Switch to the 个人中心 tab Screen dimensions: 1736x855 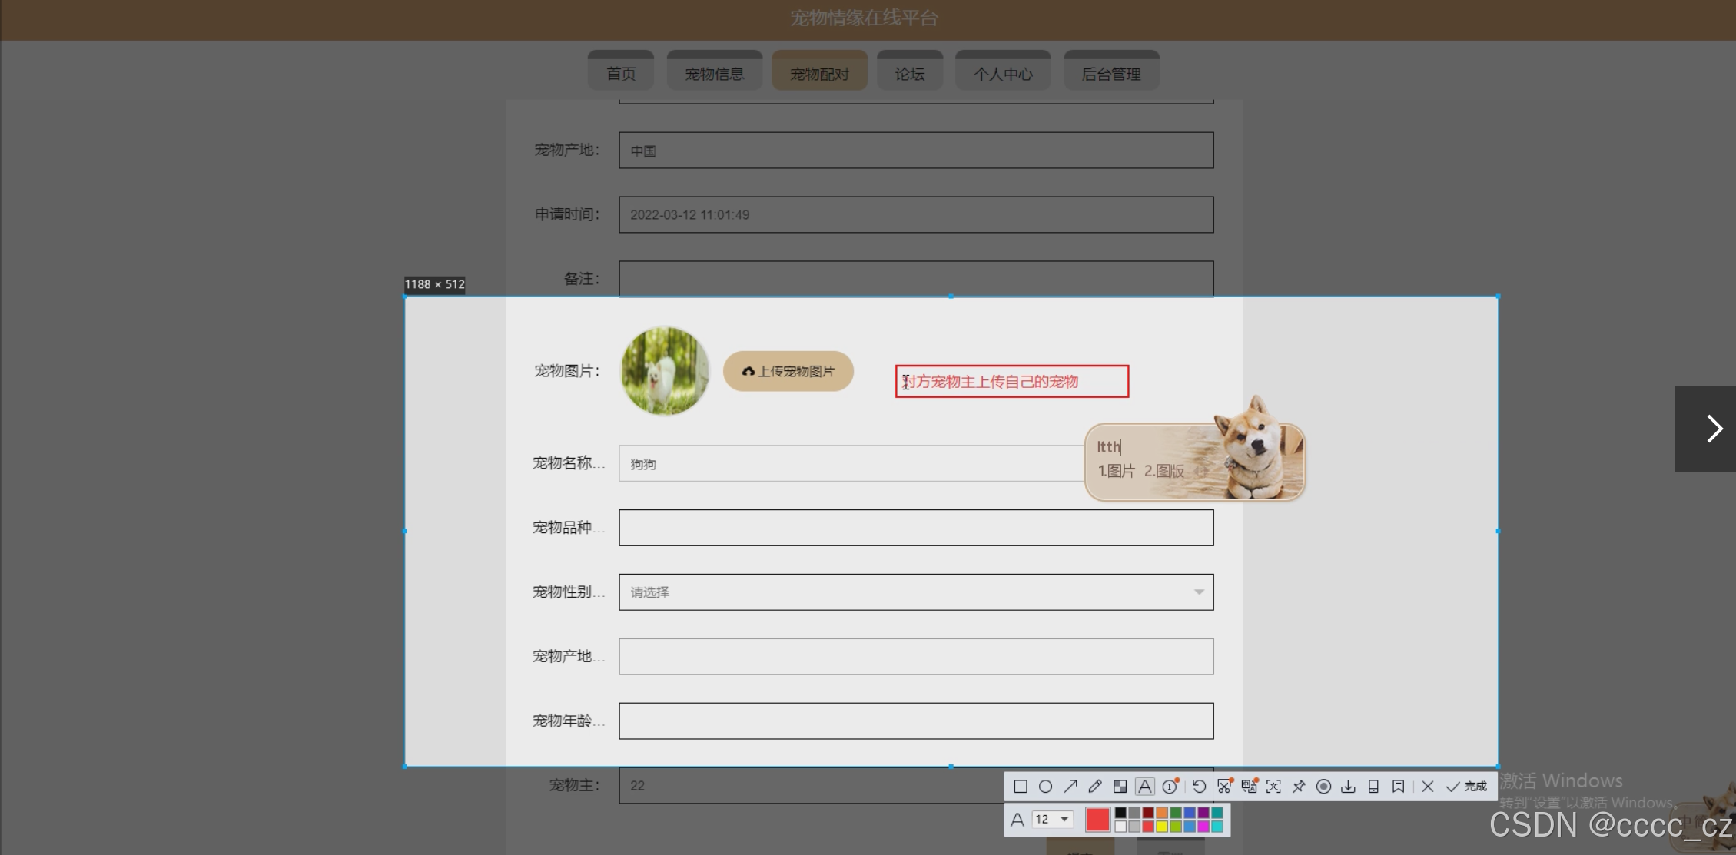1003,74
